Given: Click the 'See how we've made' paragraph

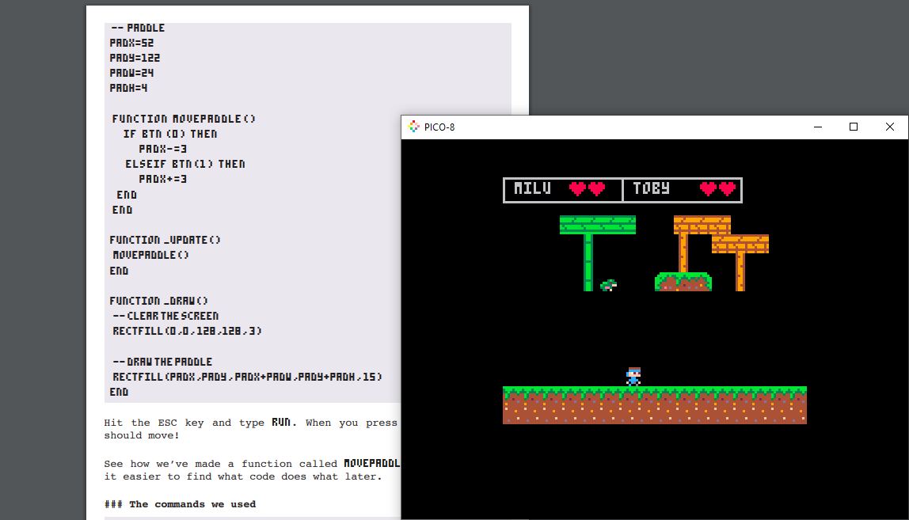Looking at the screenshot, I should pyautogui.click(x=252, y=470).
